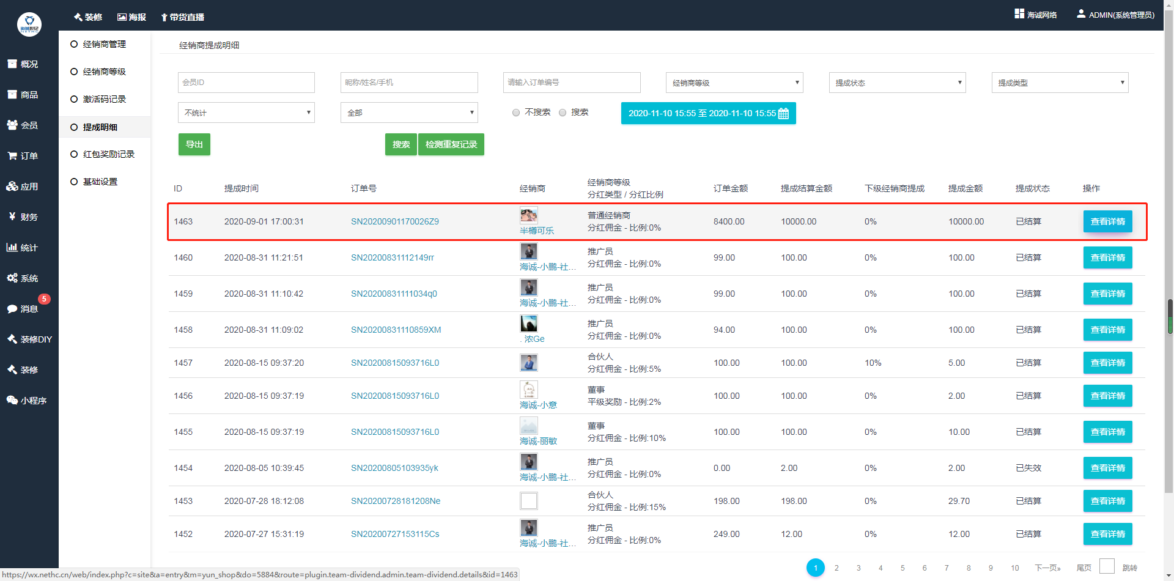The image size is (1174, 581).
Task: Open the 小程序 mini program icon
Action: tap(12, 401)
